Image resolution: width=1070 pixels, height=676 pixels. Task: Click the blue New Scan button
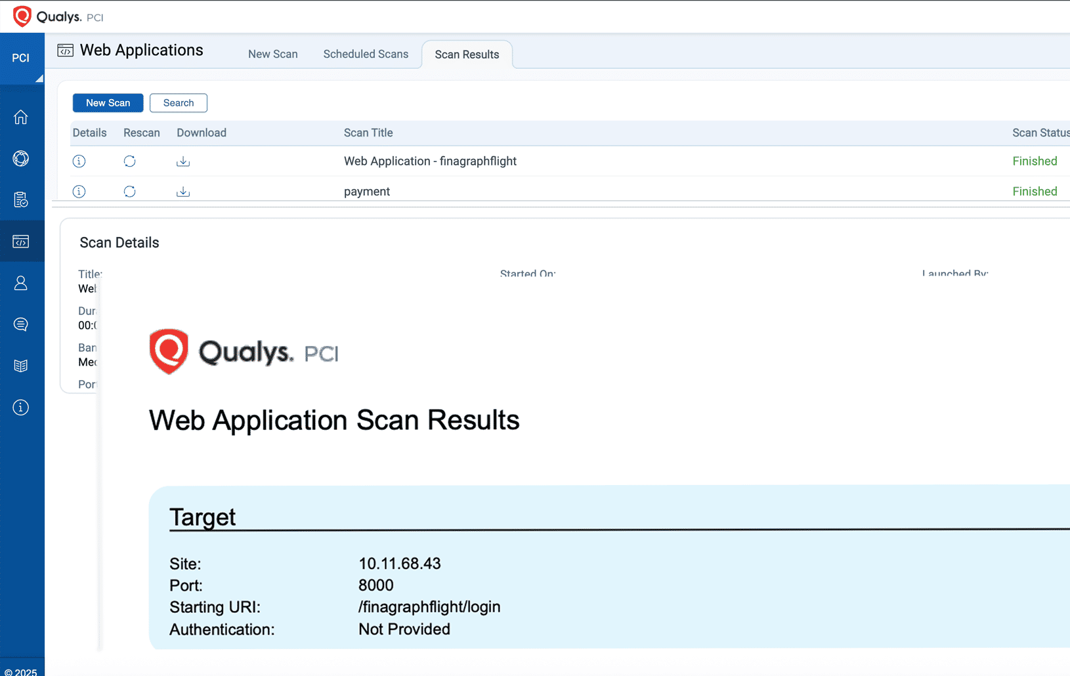tap(108, 103)
